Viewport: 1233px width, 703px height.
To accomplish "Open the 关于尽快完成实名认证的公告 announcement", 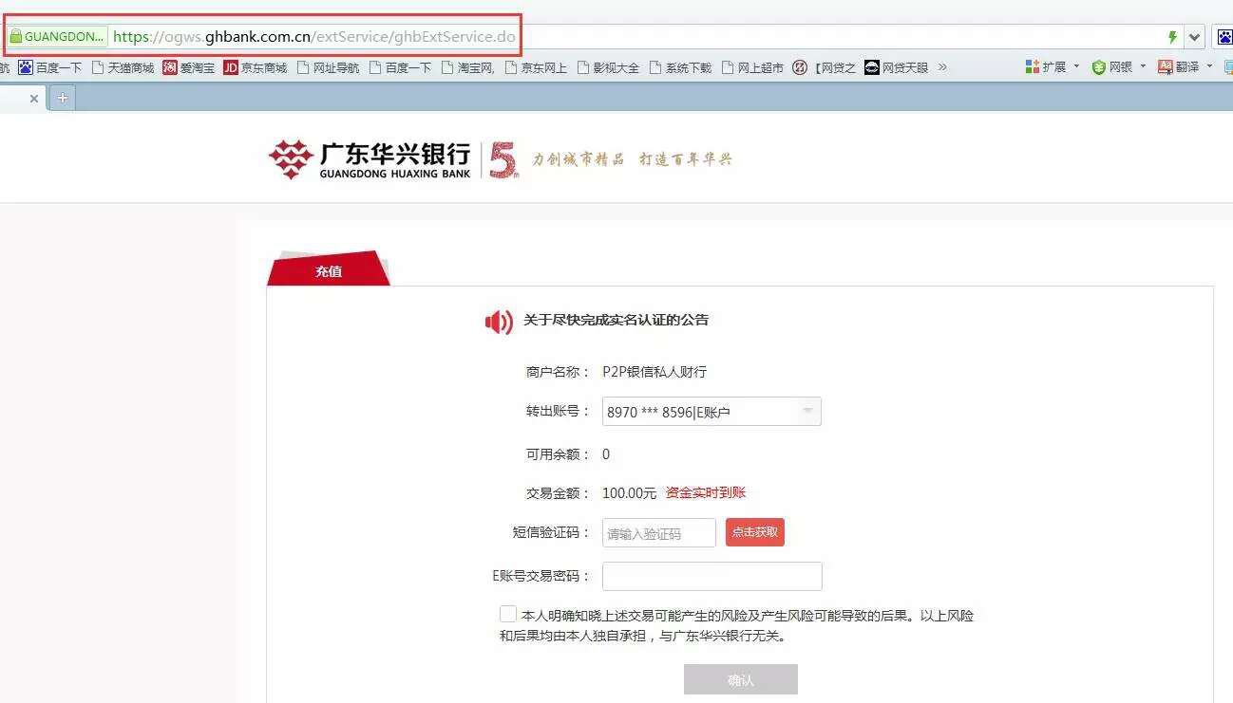I will (x=616, y=321).
